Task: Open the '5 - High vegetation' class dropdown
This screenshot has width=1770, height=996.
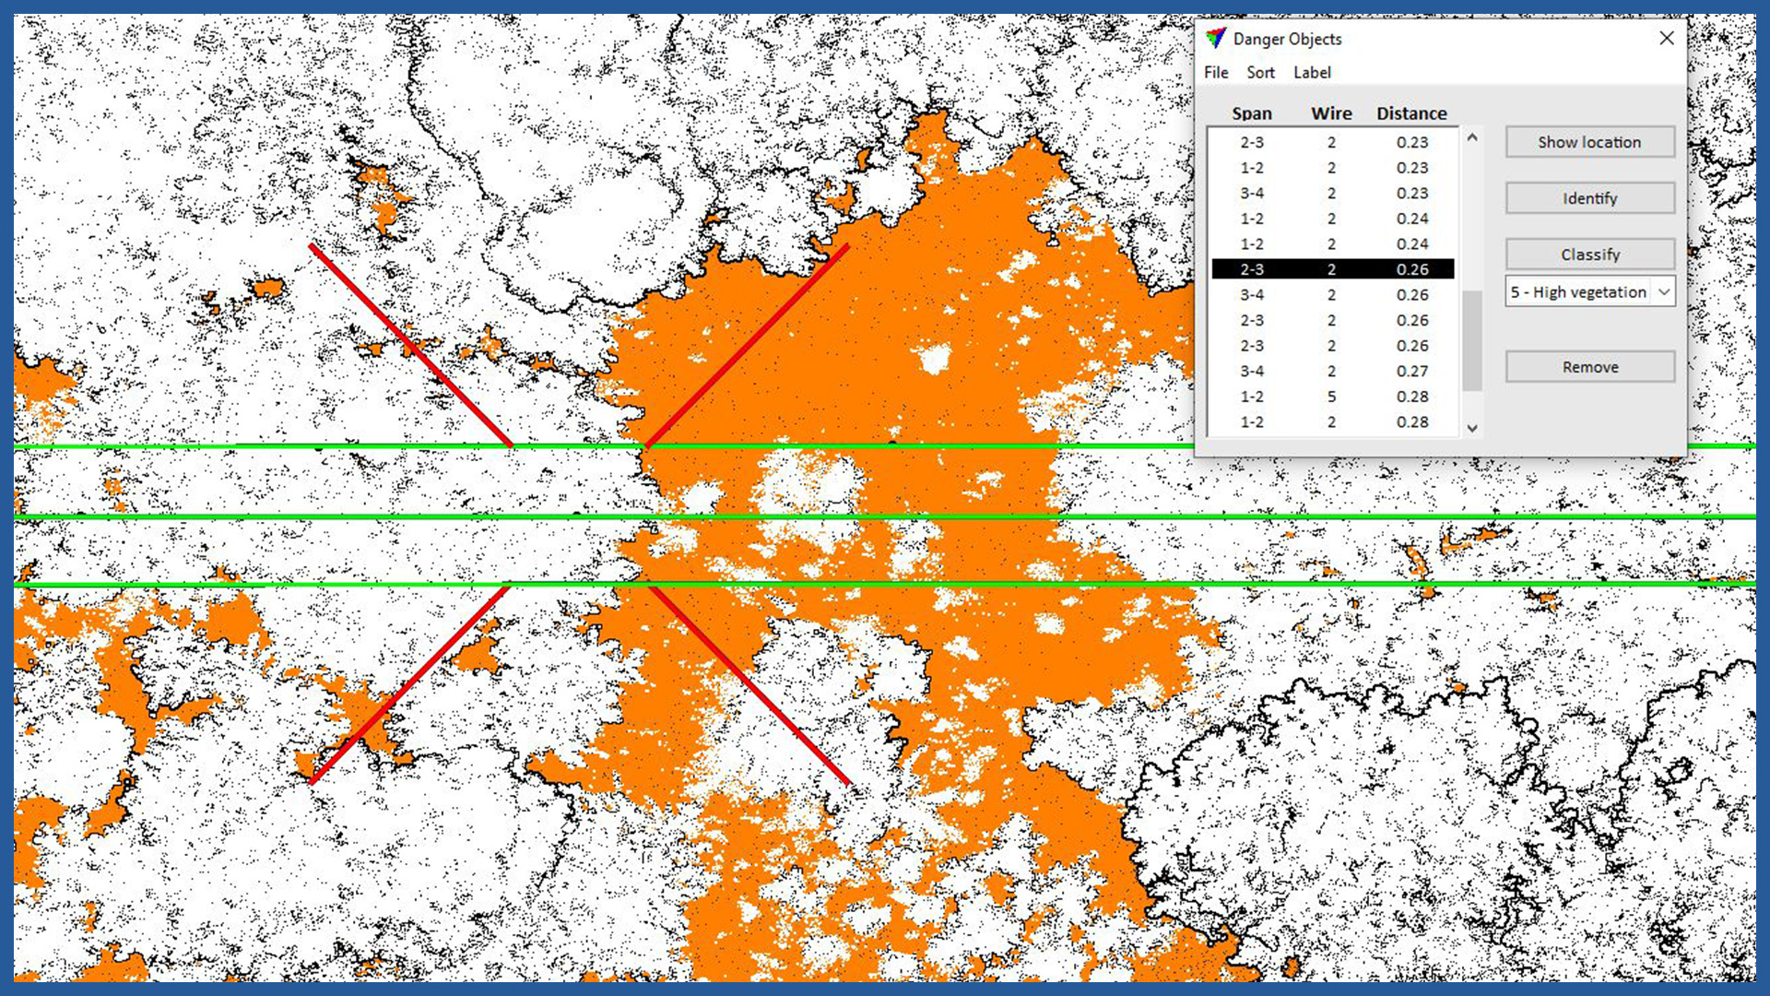Action: pyautogui.click(x=1590, y=291)
